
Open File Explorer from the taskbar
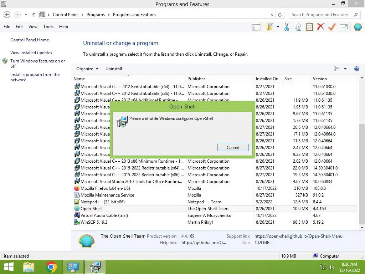pyautogui.click(x=29, y=267)
